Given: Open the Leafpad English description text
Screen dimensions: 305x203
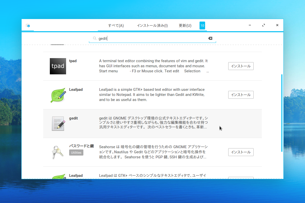Looking at the screenshot, I should (x=152, y=95).
